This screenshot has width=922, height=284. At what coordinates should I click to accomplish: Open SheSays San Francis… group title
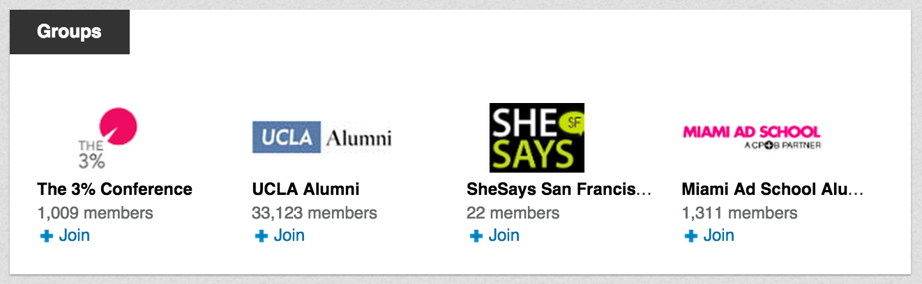[x=559, y=189]
